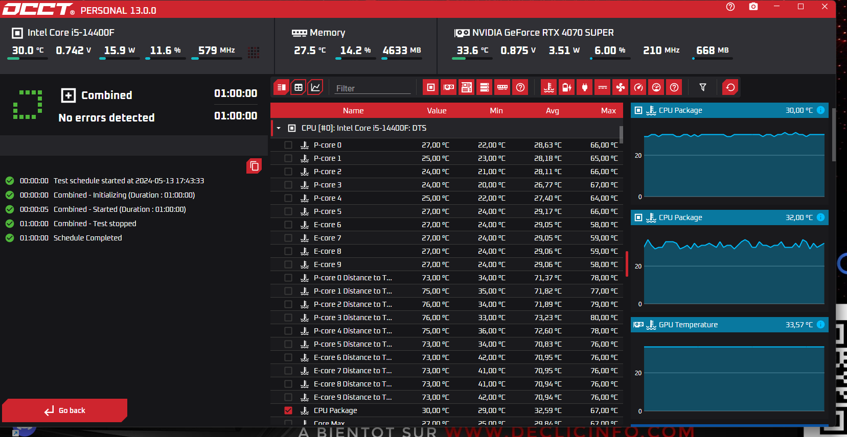This screenshot has width=847, height=437.
Task: Click into the Filter text field
Action: [x=373, y=88]
